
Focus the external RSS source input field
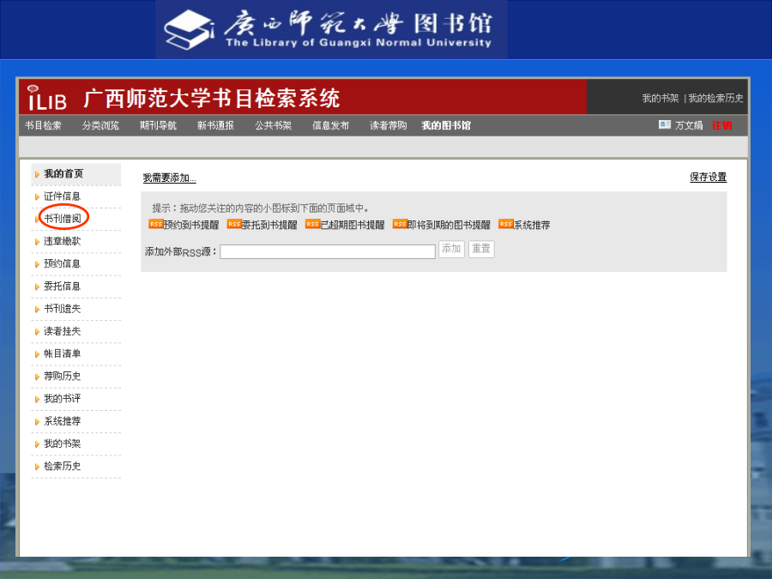328,251
